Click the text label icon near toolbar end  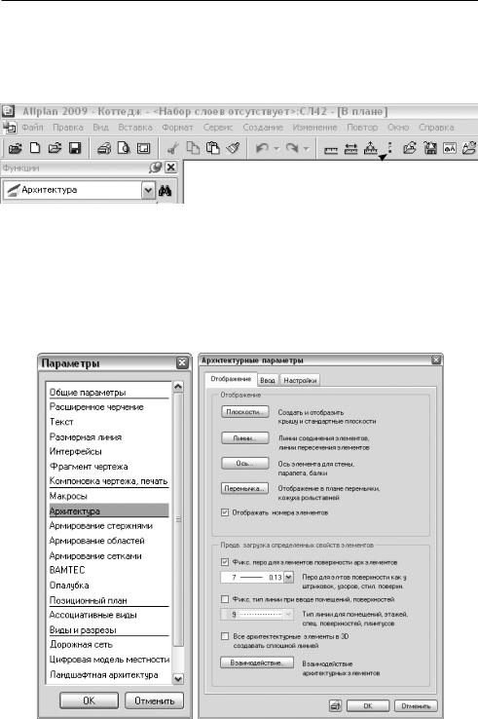[450, 148]
